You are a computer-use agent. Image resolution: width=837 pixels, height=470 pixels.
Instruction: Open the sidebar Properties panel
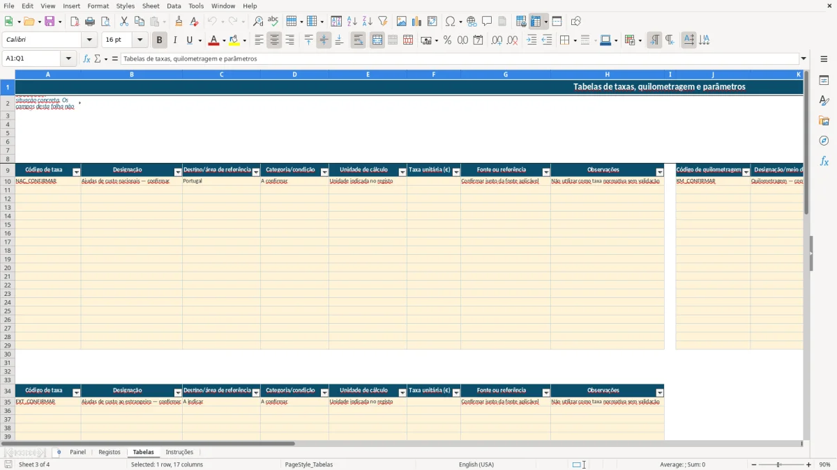[824, 81]
